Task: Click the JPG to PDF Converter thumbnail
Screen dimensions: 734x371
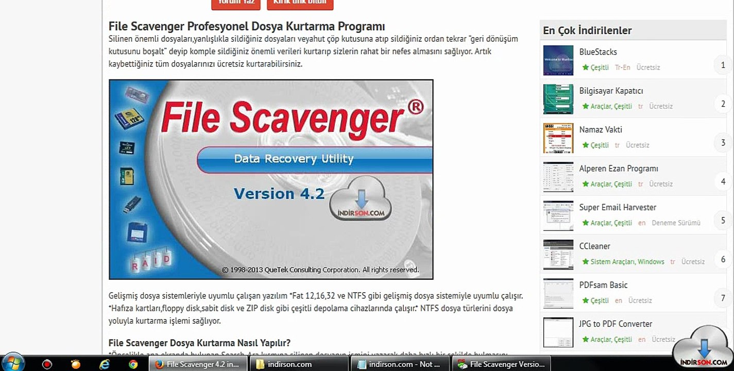Action: tap(558, 332)
